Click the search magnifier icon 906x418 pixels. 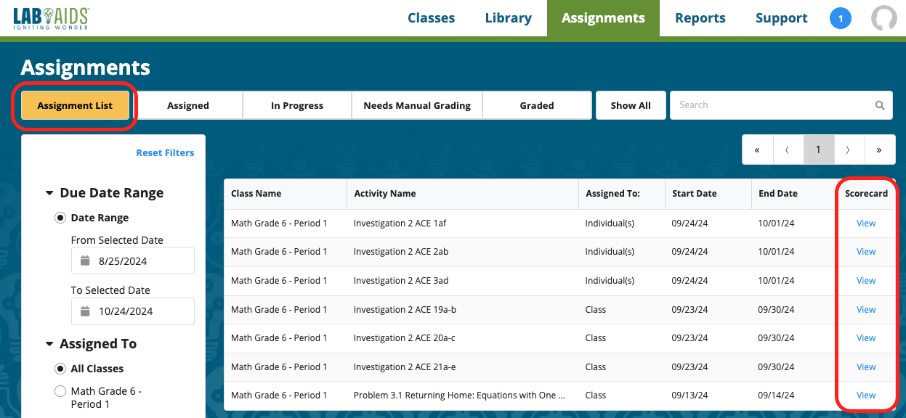click(880, 104)
